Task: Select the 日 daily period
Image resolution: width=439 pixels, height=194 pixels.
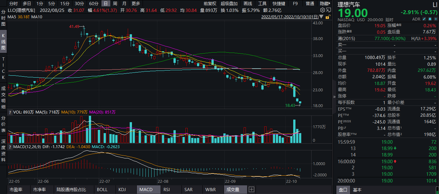Action: coord(106,4)
